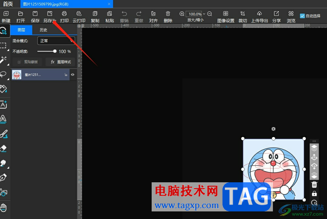327x219 pixels.
Task: Move layer down one in floating toolbar
Action: coord(314,166)
